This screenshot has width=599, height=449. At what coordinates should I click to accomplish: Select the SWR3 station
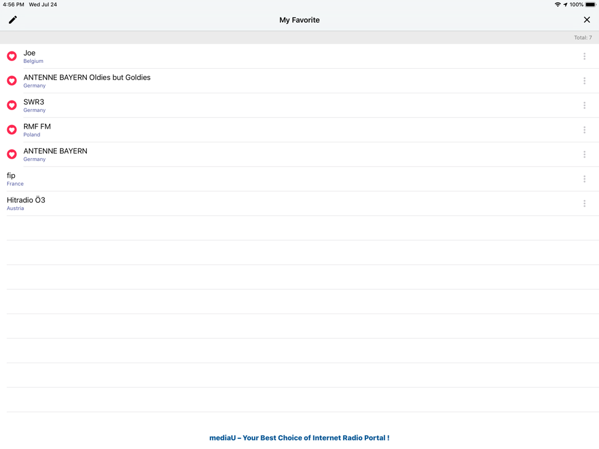click(x=34, y=102)
